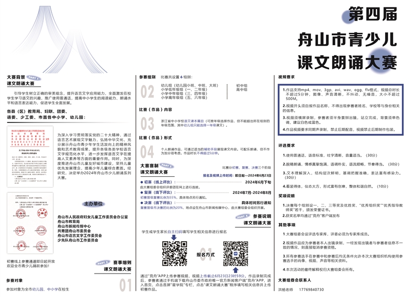Click the 赛事细则 heading

(x=122, y=262)
